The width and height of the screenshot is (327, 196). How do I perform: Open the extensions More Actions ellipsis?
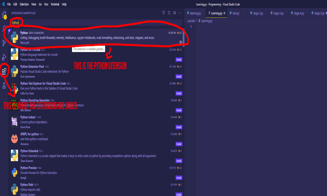180,13
